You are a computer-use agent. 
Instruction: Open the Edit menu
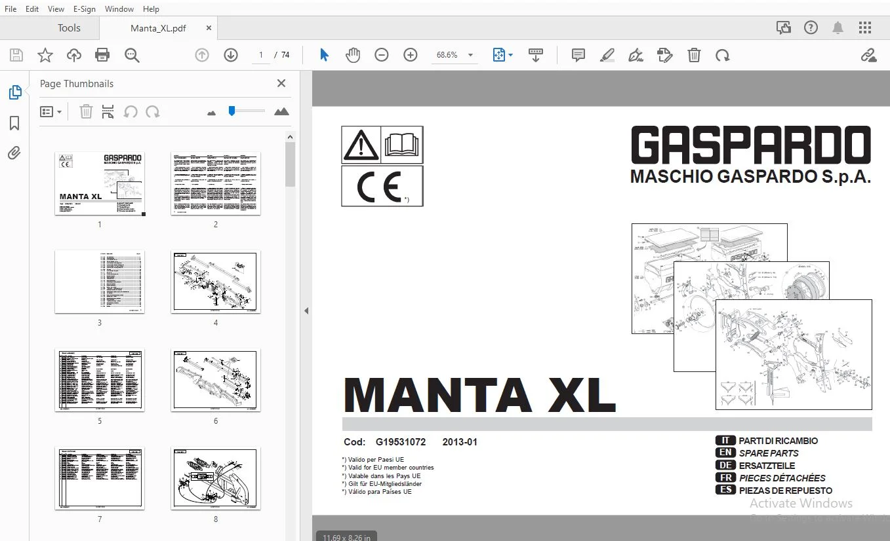pos(32,9)
